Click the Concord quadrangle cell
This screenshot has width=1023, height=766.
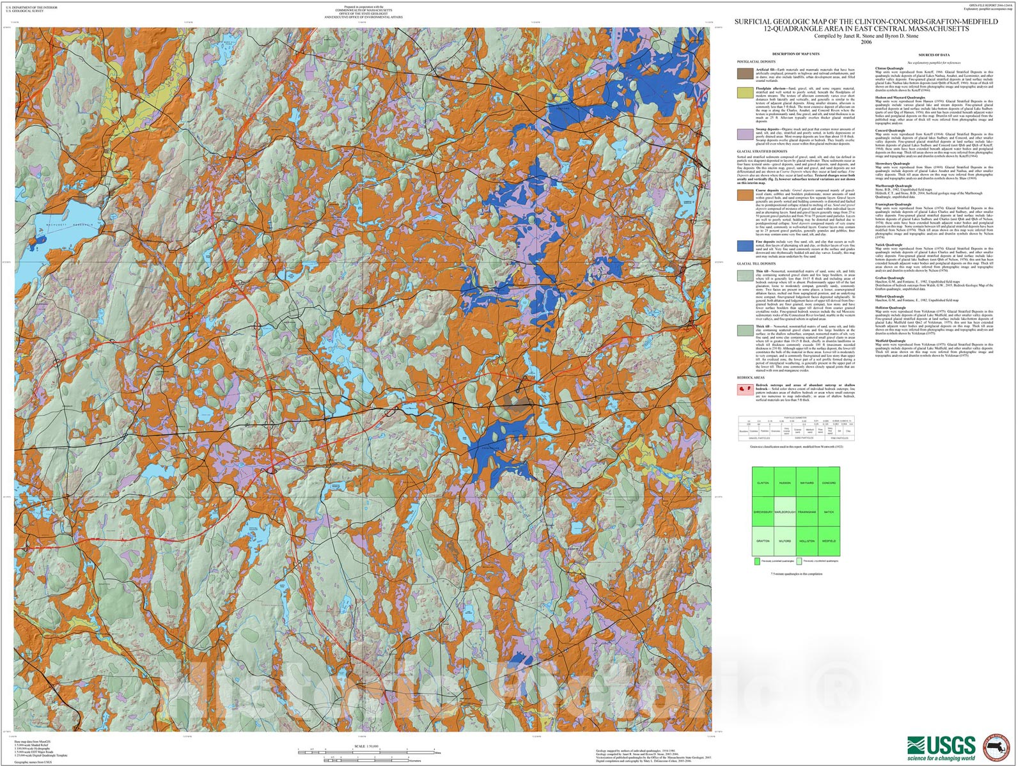click(x=829, y=482)
